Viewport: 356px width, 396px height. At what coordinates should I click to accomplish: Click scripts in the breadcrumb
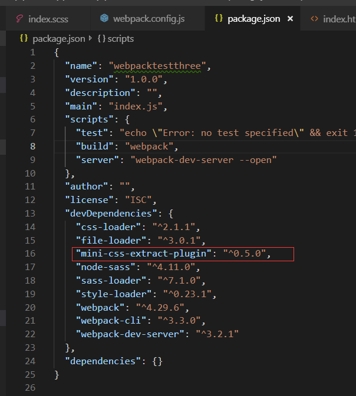click(x=120, y=39)
